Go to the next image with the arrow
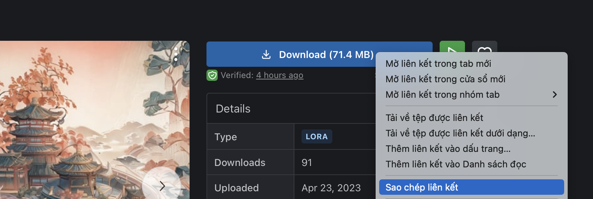The height and width of the screenshot is (199, 593). pos(162,186)
